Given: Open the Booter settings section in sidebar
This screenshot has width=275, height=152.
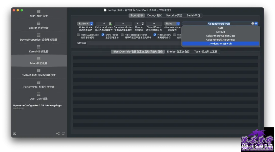Looking at the screenshot, I should click(39, 26).
